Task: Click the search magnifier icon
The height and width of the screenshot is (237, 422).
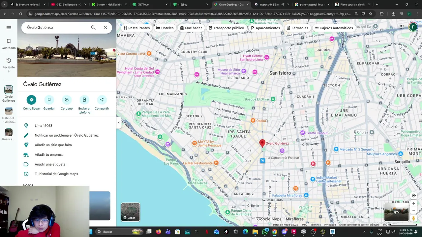Action: (93, 28)
